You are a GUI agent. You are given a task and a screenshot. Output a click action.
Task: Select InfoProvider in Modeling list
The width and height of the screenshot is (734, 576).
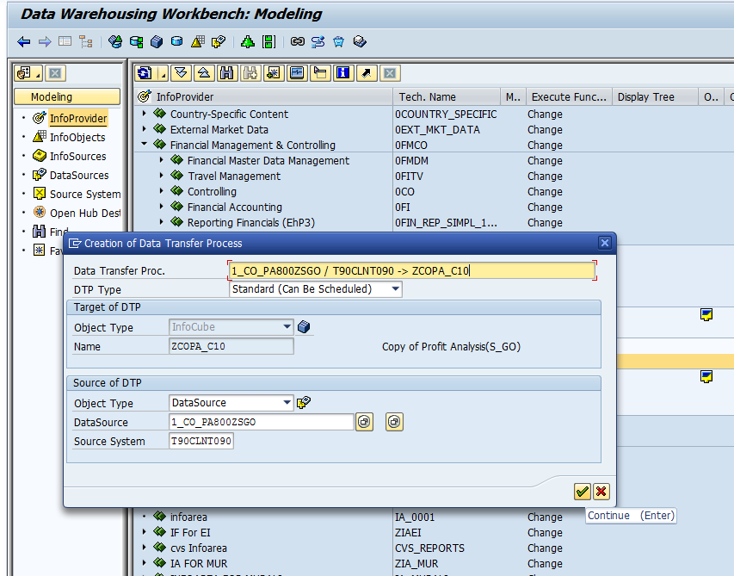click(x=78, y=119)
